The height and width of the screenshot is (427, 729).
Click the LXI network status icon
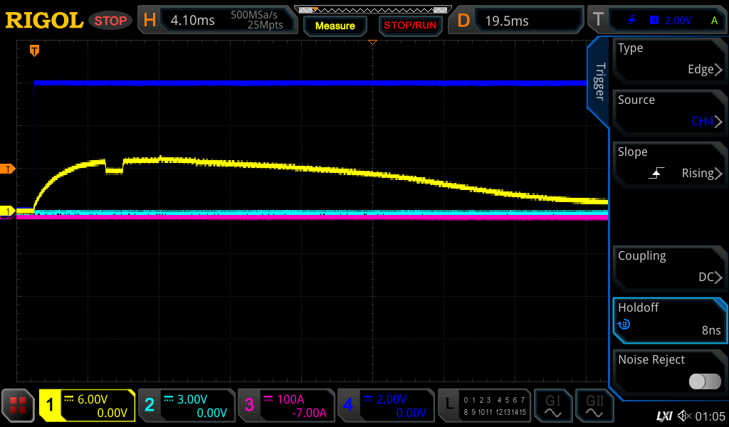[x=664, y=416]
